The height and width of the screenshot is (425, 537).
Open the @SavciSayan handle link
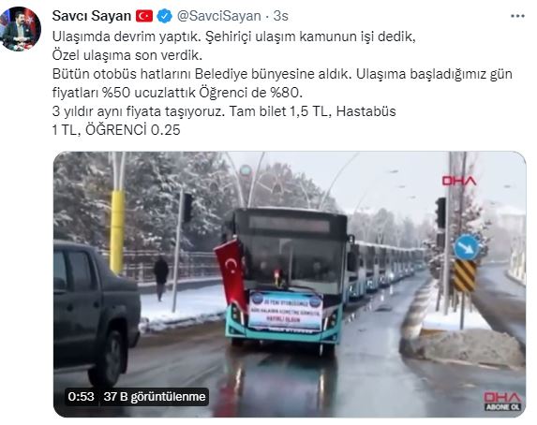pos(219,16)
